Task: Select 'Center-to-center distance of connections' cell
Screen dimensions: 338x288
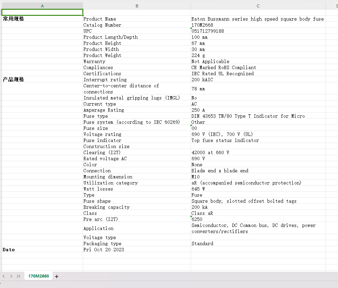Action: (x=137, y=89)
